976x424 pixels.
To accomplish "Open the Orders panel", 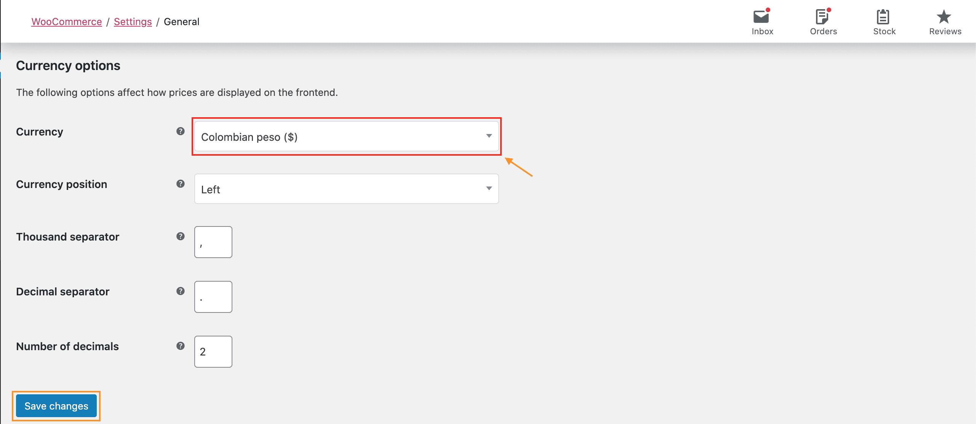I will (x=822, y=22).
